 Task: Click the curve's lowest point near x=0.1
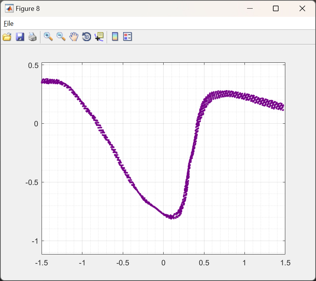coord(171,216)
